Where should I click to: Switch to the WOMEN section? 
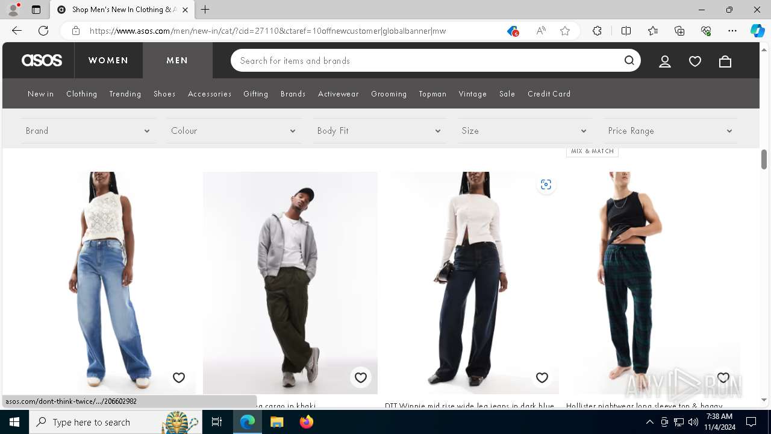pyautogui.click(x=108, y=60)
